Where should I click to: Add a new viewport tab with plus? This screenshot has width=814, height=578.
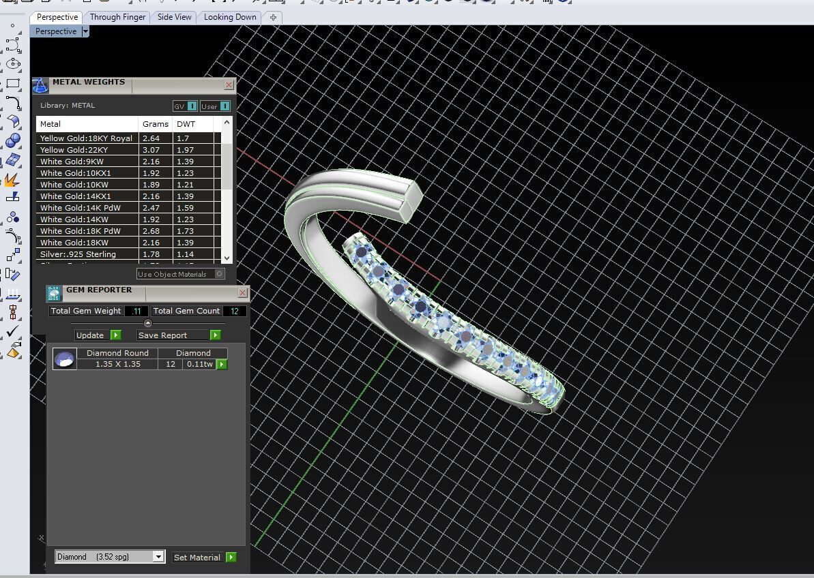[x=273, y=17]
